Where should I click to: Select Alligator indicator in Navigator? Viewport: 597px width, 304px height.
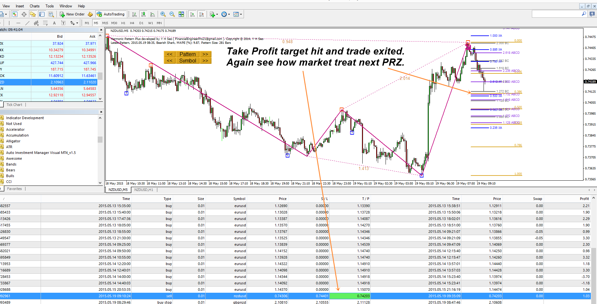point(13,141)
